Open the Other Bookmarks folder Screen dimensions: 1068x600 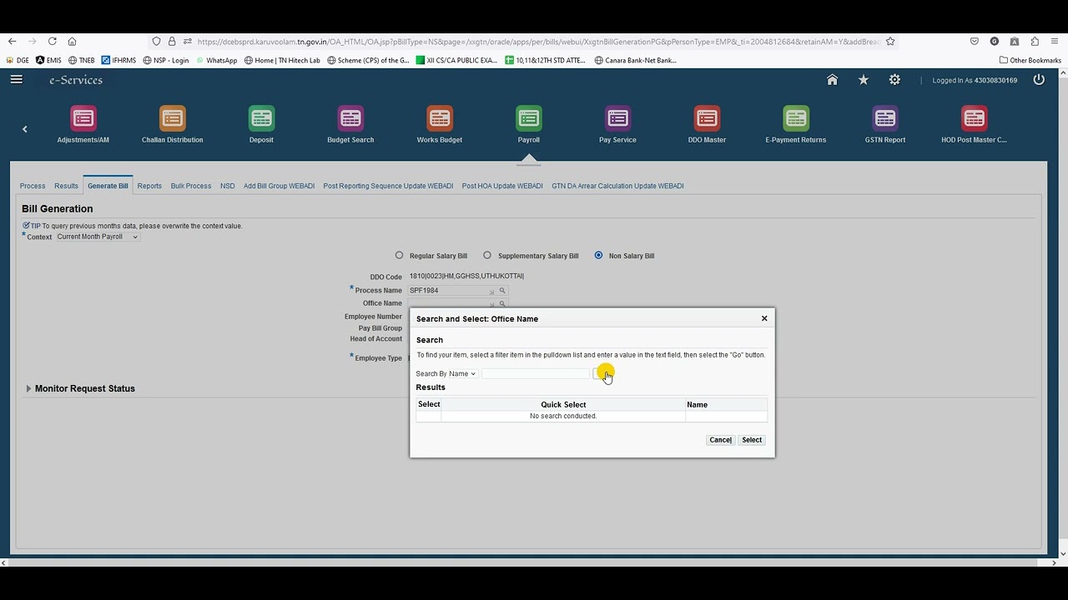(x=1030, y=60)
